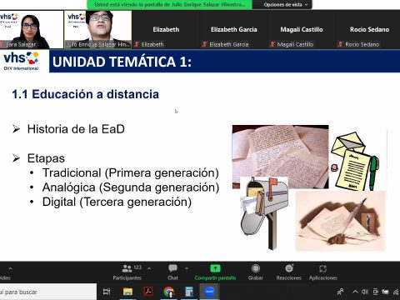
Task: Select the Magali Castillo participant tile
Action: pyautogui.click(x=302, y=30)
